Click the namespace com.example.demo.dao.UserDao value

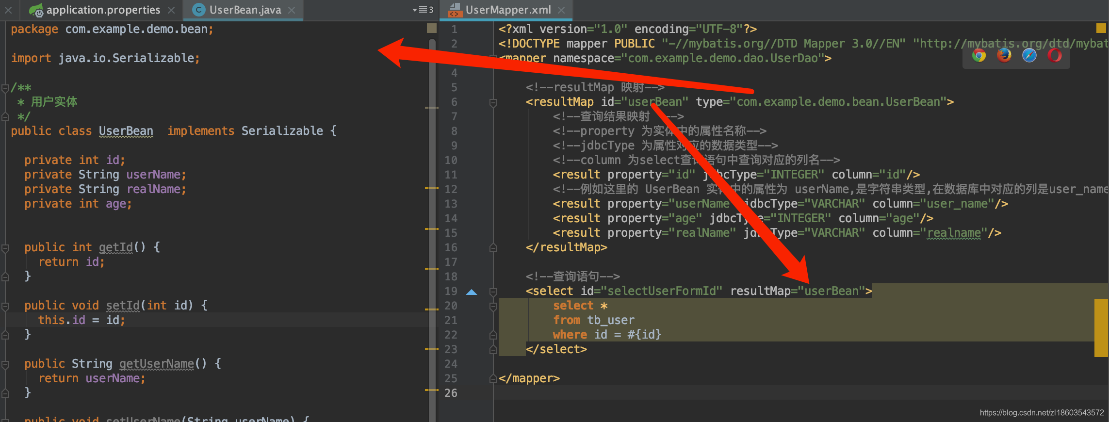click(723, 58)
